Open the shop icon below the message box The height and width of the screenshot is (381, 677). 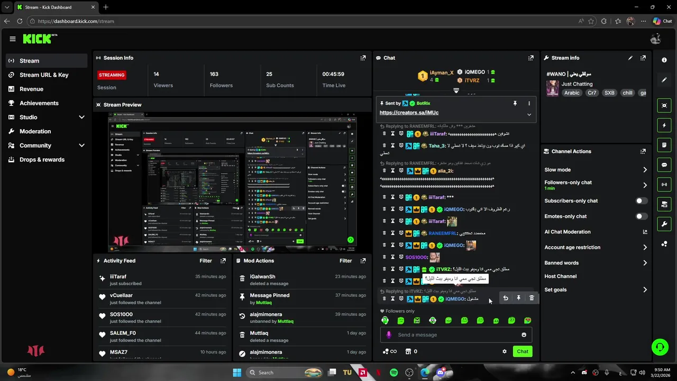(x=408, y=351)
